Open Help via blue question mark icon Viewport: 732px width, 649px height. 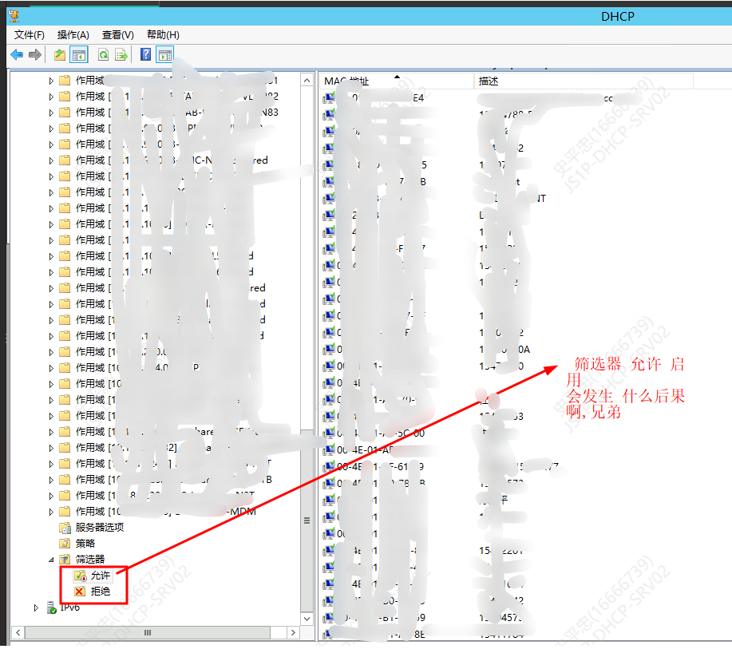pyautogui.click(x=145, y=55)
